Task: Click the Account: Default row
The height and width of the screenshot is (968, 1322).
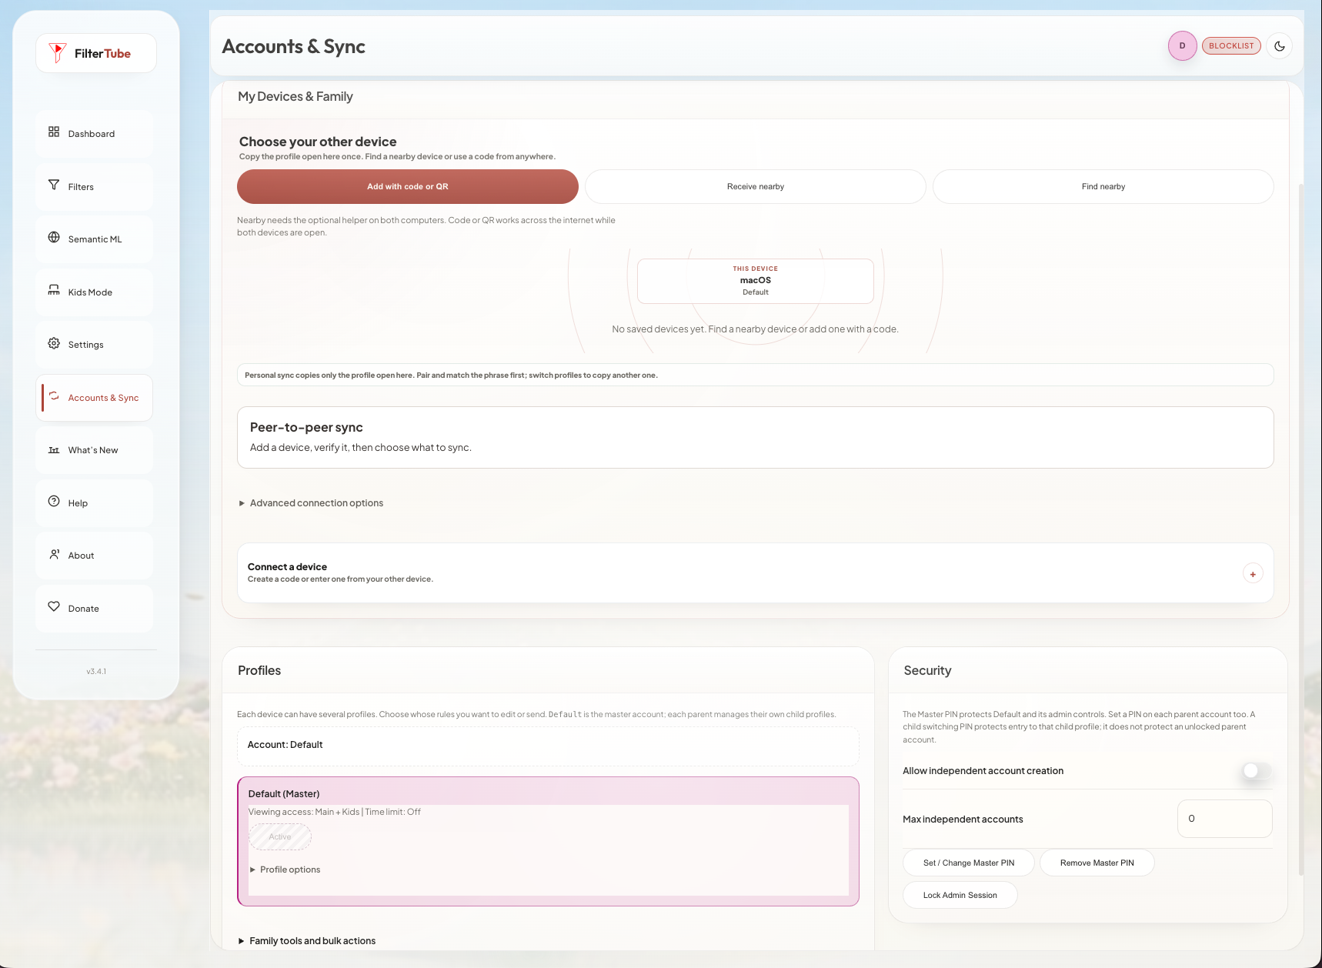Action: pos(548,746)
